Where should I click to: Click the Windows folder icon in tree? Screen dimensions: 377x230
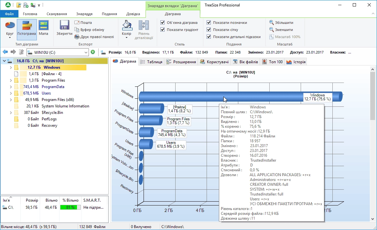16,67
